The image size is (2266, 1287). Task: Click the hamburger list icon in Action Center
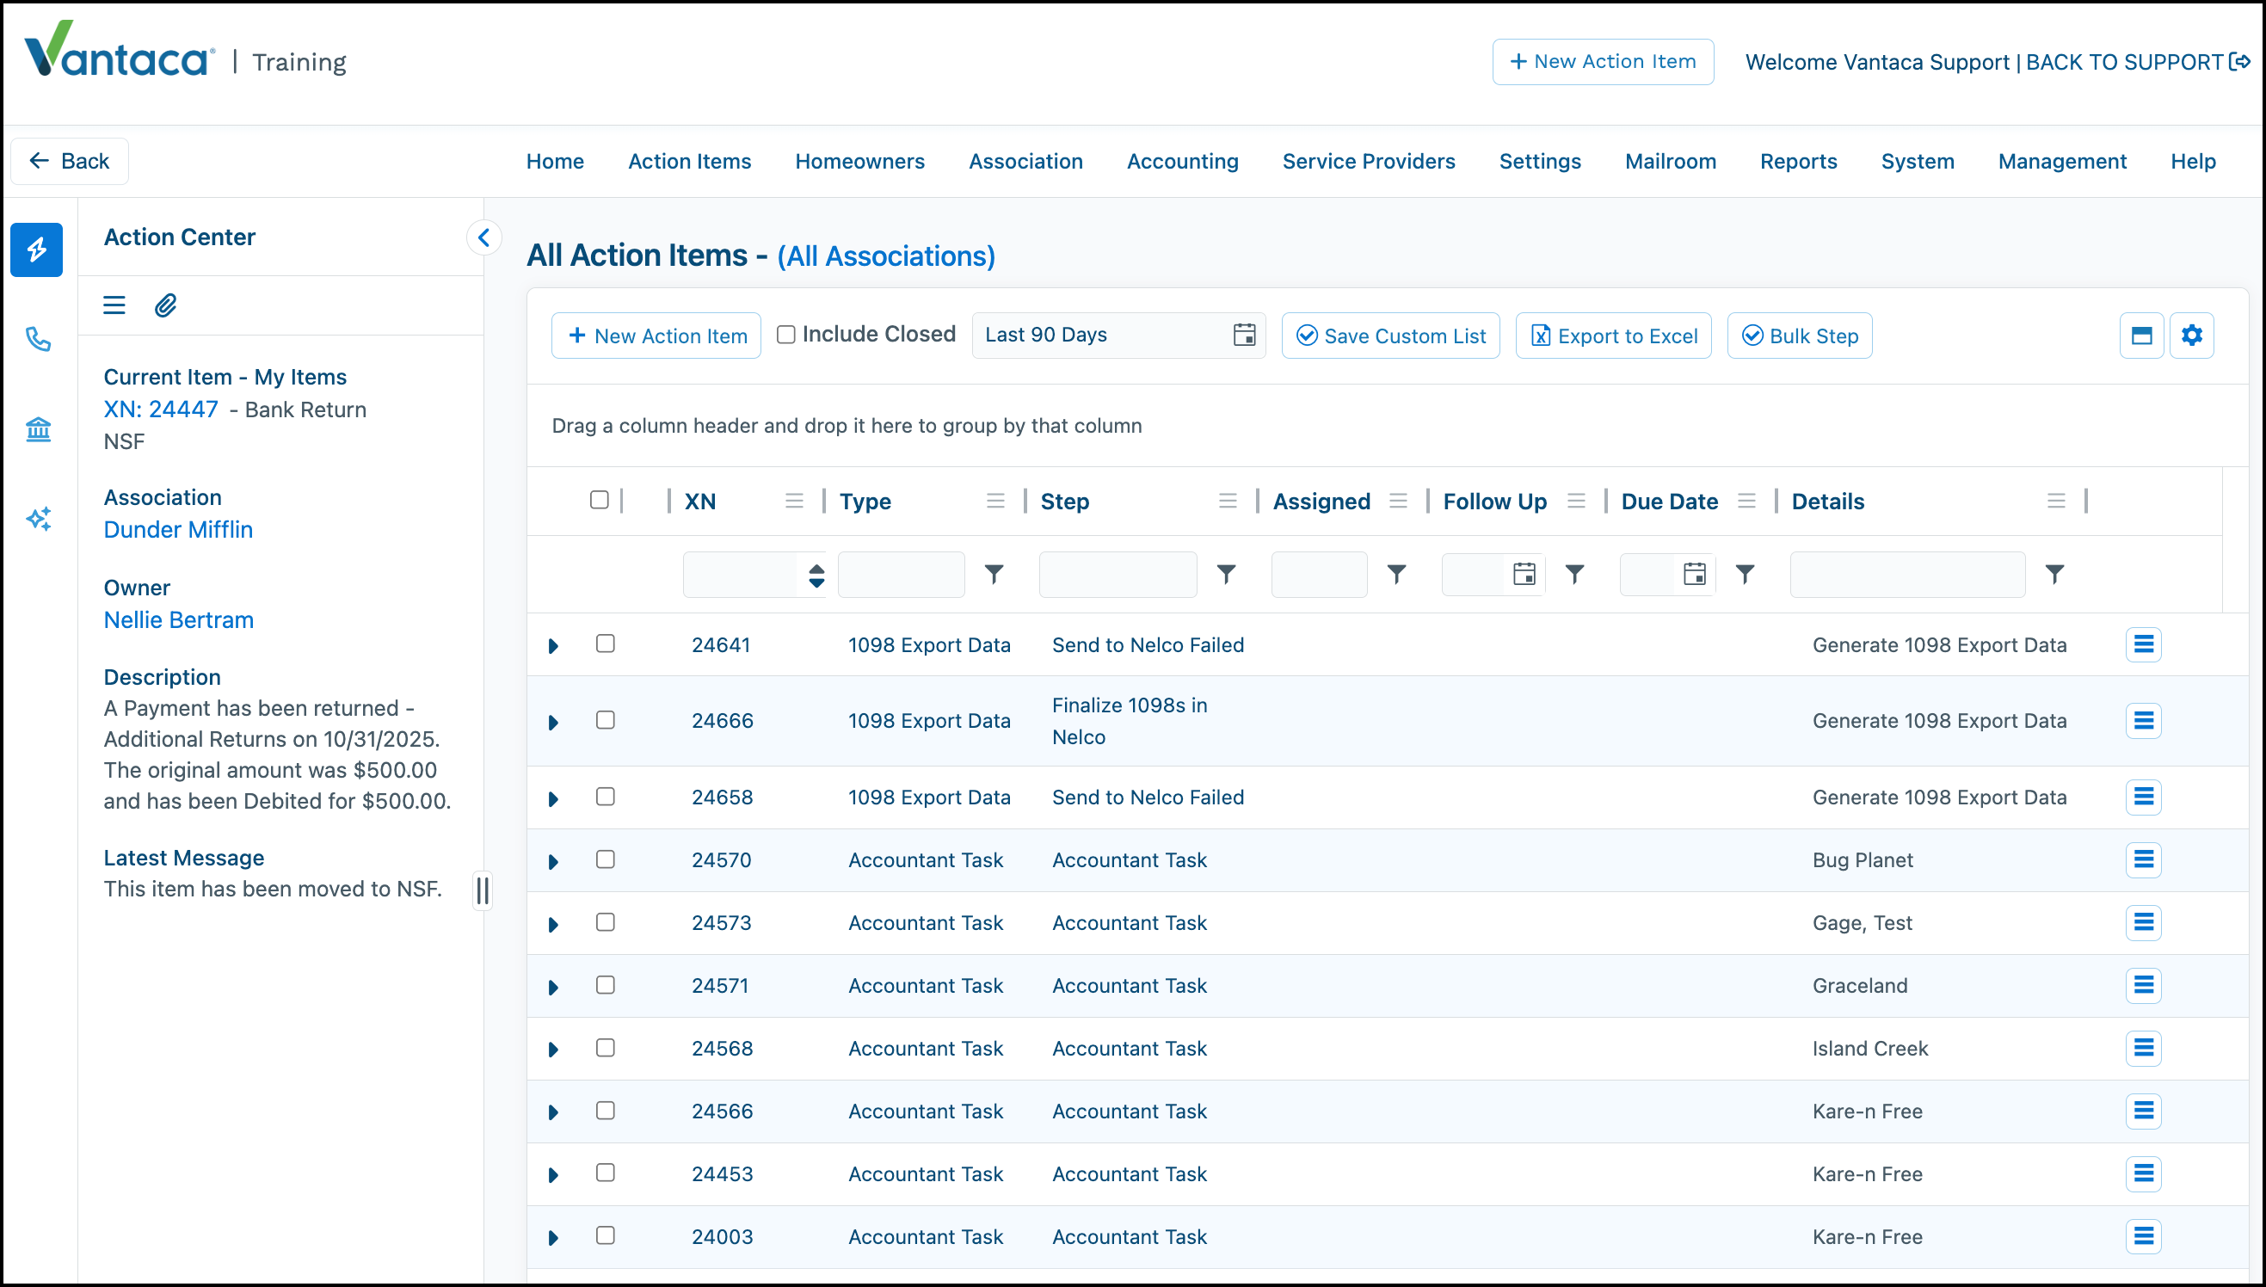pyautogui.click(x=114, y=306)
